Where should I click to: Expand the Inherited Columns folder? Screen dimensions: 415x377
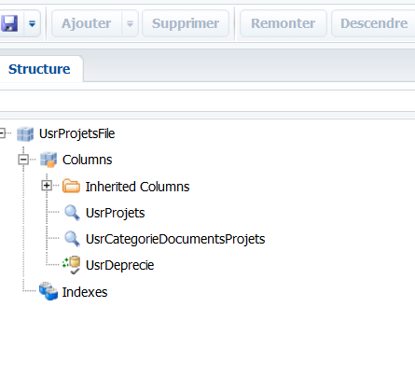pyautogui.click(x=47, y=186)
